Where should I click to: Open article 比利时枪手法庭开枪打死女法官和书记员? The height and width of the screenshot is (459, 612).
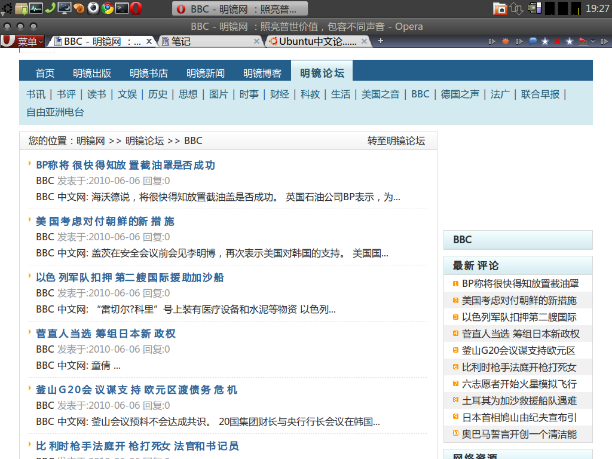[x=137, y=446]
